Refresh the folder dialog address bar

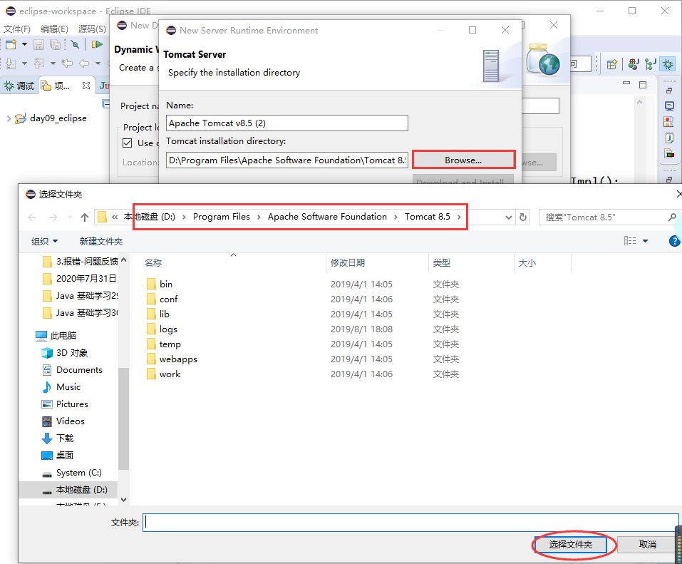point(523,217)
